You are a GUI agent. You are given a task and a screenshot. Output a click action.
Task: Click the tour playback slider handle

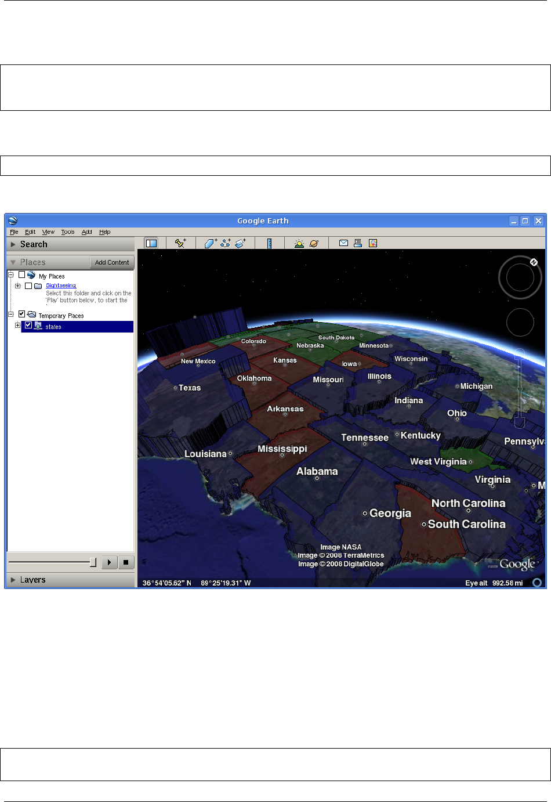pyautogui.click(x=93, y=562)
